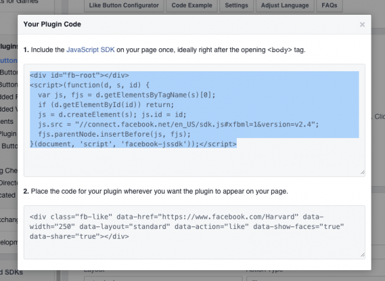Click inside the JavaScript SDK code box
This screenshot has height=281, width=385.
click(194, 120)
